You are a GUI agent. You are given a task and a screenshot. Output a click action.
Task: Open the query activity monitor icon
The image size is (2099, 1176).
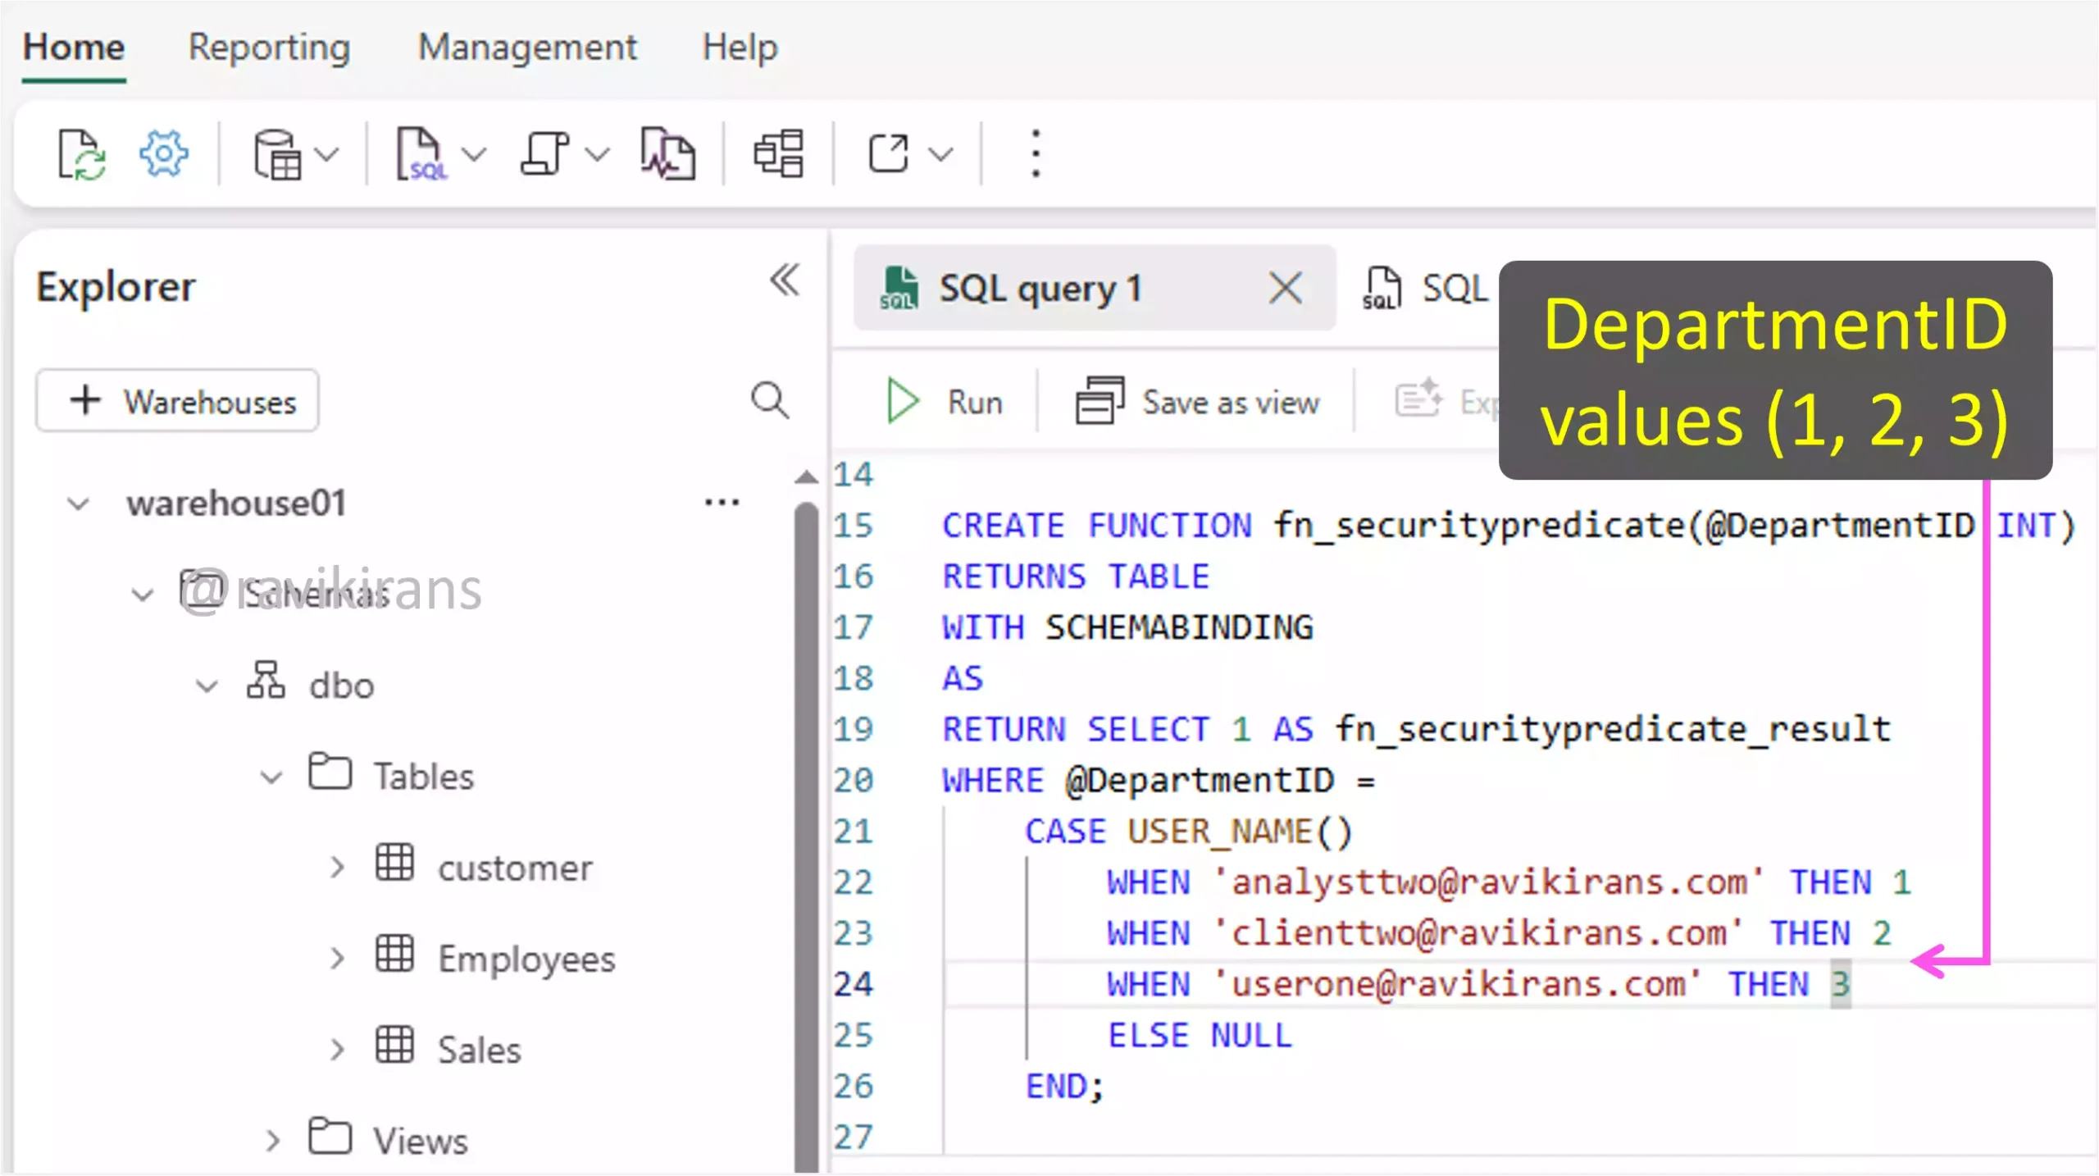[668, 153]
